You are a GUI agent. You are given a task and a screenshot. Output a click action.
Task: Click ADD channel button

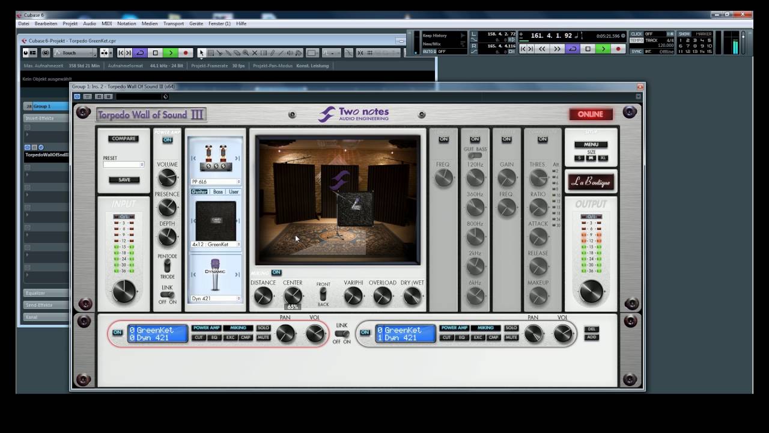(x=592, y=337)
